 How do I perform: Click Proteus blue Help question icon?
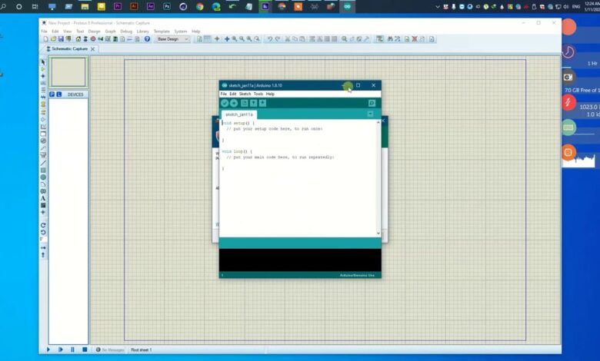[x=148, y=39]
